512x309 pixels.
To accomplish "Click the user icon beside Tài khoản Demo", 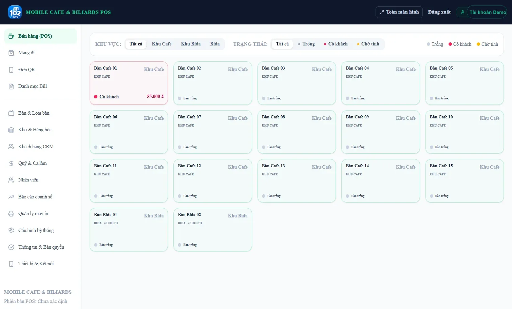I will click(x=462, y=12).
